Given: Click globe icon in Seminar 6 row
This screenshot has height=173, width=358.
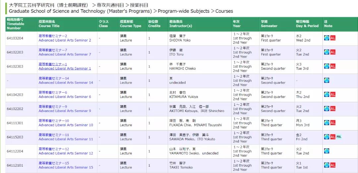Looking at the screenshot, I should click(327, 94).
